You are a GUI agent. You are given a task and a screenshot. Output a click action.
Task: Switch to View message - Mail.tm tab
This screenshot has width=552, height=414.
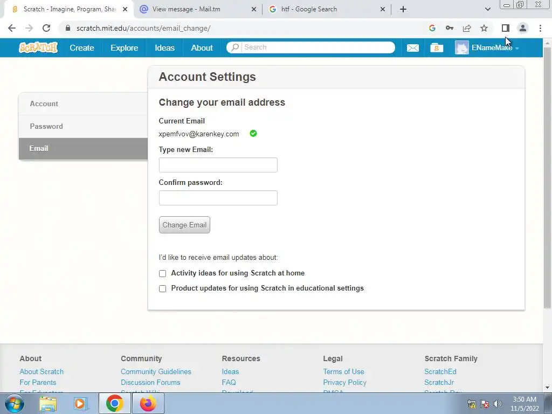coord(198,9)
